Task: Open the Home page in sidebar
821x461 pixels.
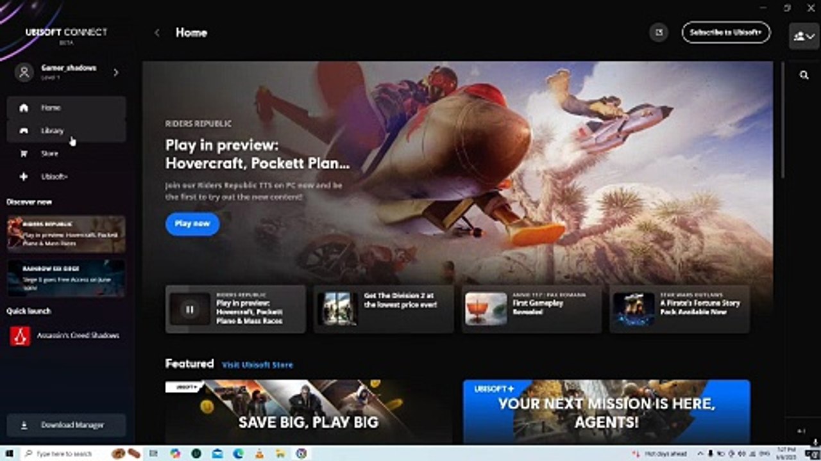Action: [66, 108]
